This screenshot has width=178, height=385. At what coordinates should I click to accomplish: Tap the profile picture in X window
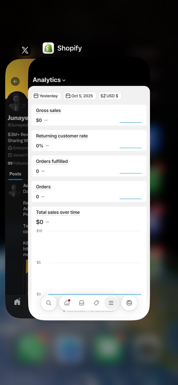tap(17, 102)
